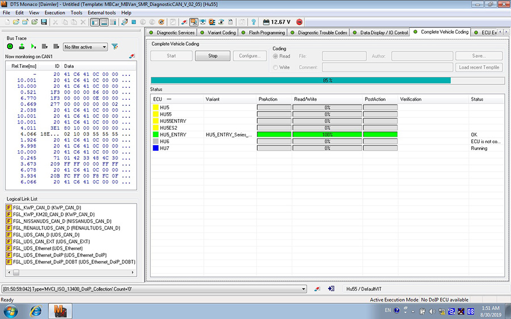Click the Help question mark toolbar icon
This screenshot has width=511, height=319.
(253, 22)
